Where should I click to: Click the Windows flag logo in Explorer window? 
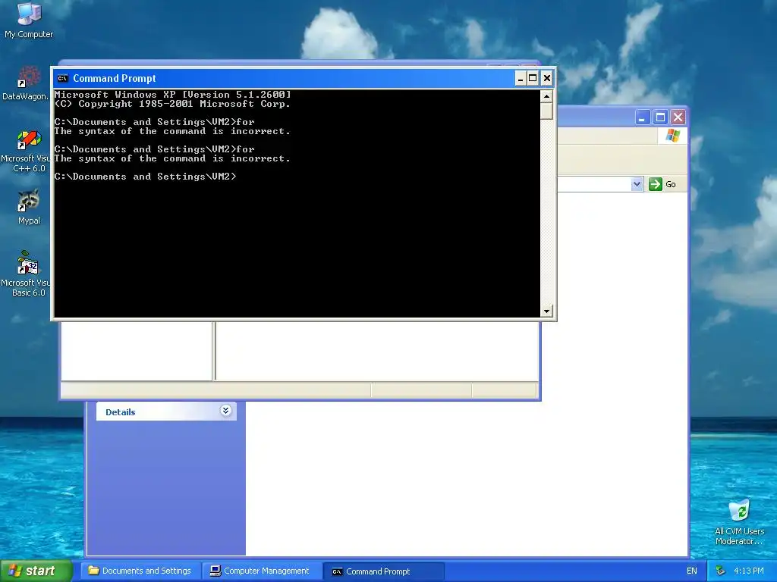673,136
